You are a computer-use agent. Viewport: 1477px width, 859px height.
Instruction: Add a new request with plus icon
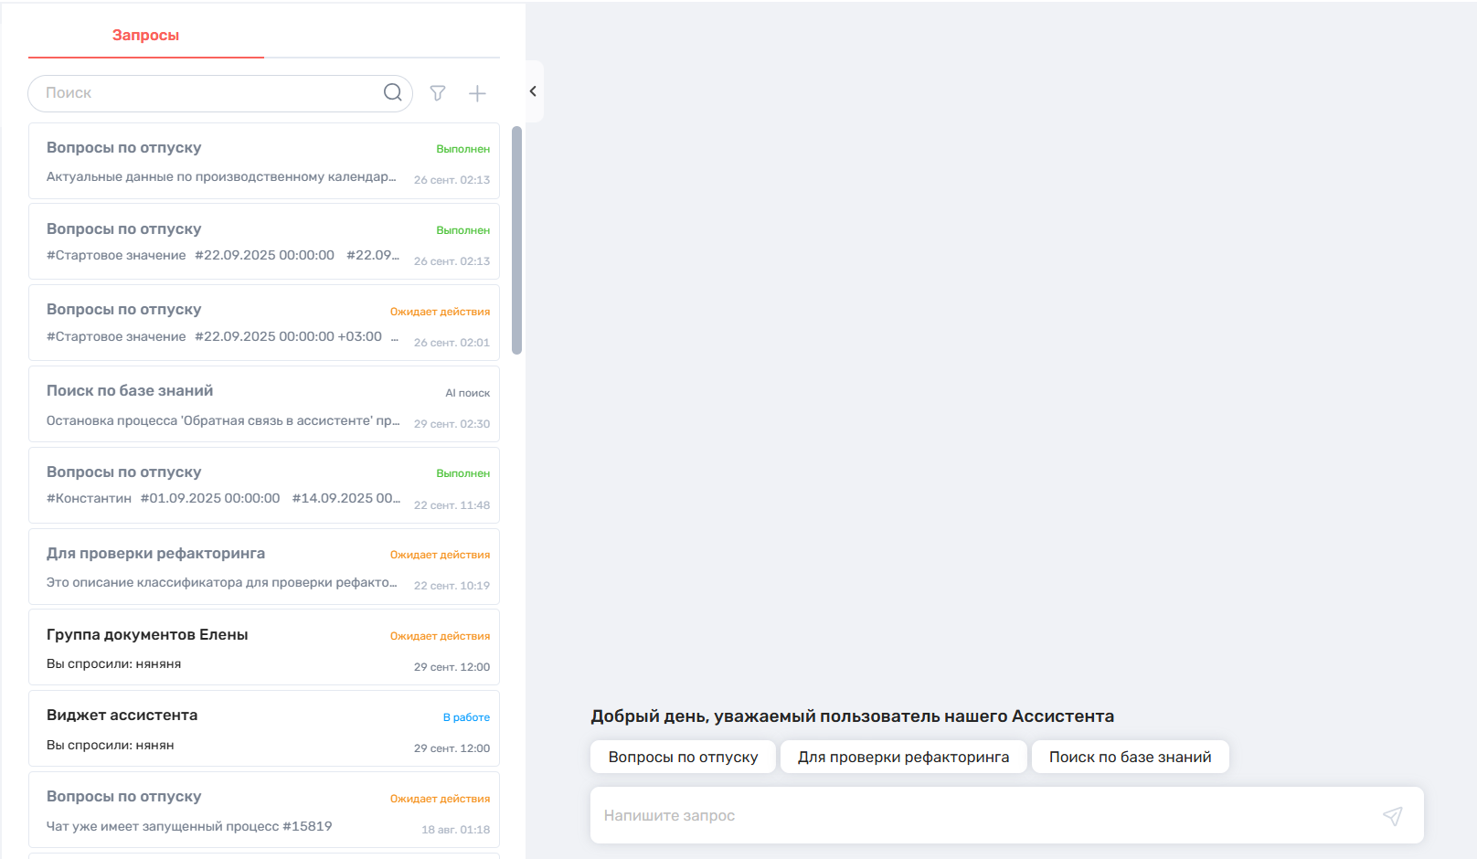click(477, 93)
